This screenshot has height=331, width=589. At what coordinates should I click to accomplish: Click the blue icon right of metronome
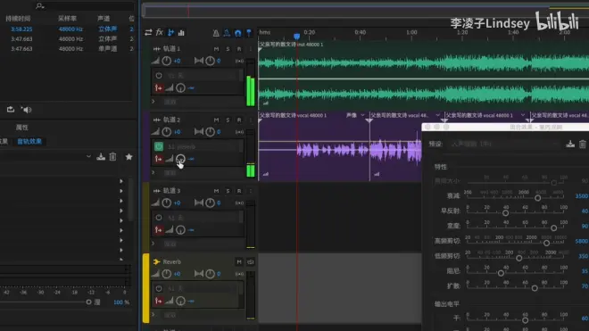(227, 33)
